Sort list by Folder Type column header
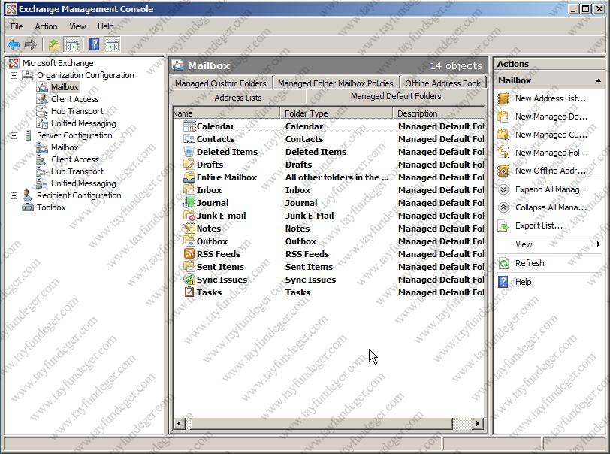610x454 pixels. coord(336,113)
